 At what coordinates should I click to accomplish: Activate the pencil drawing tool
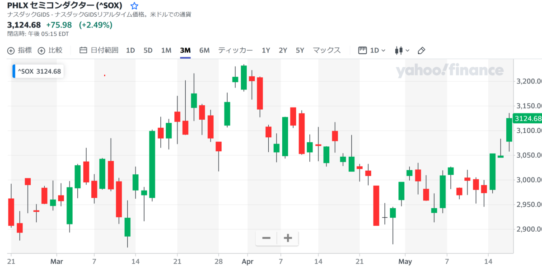tap(421, 50)
